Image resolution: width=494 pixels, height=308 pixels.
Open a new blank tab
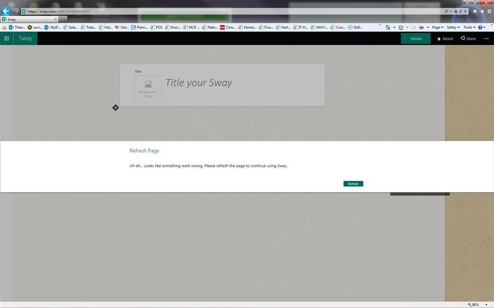point(63,19)
